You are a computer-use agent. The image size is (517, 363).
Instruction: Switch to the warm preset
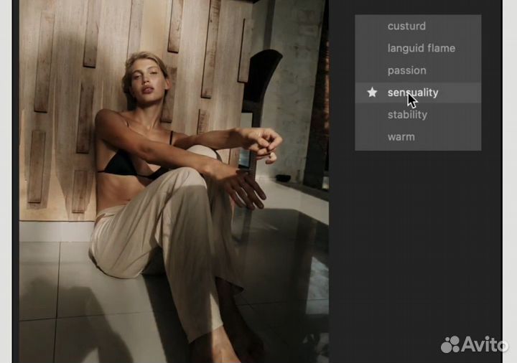point(401,137)
